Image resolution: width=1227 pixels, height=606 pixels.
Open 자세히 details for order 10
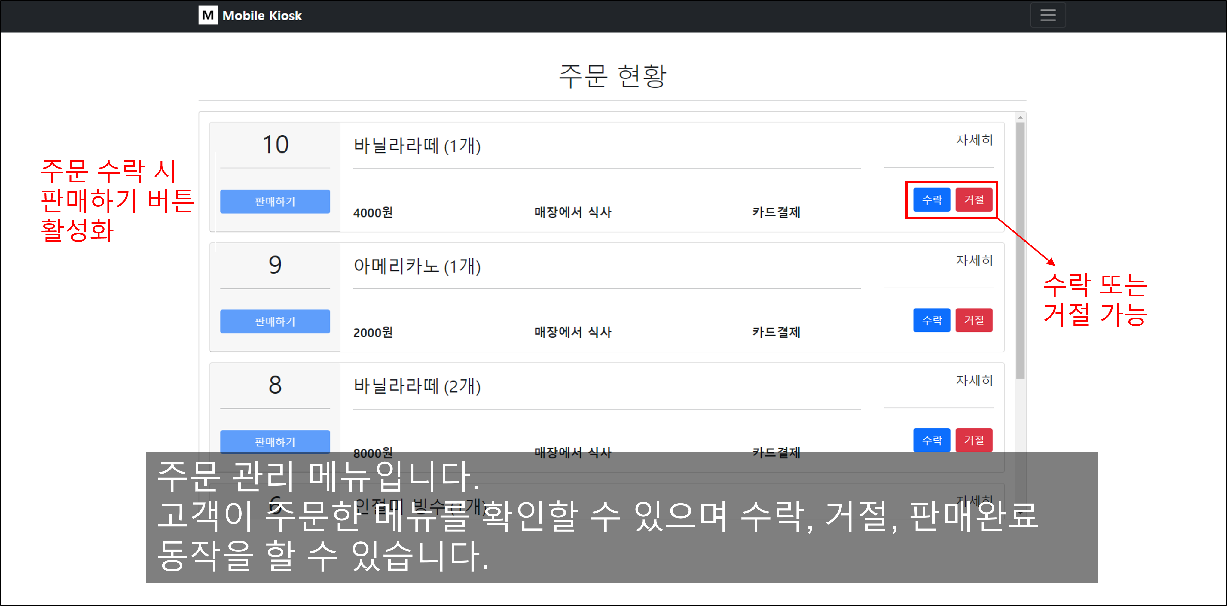click(x=974, y=140)
